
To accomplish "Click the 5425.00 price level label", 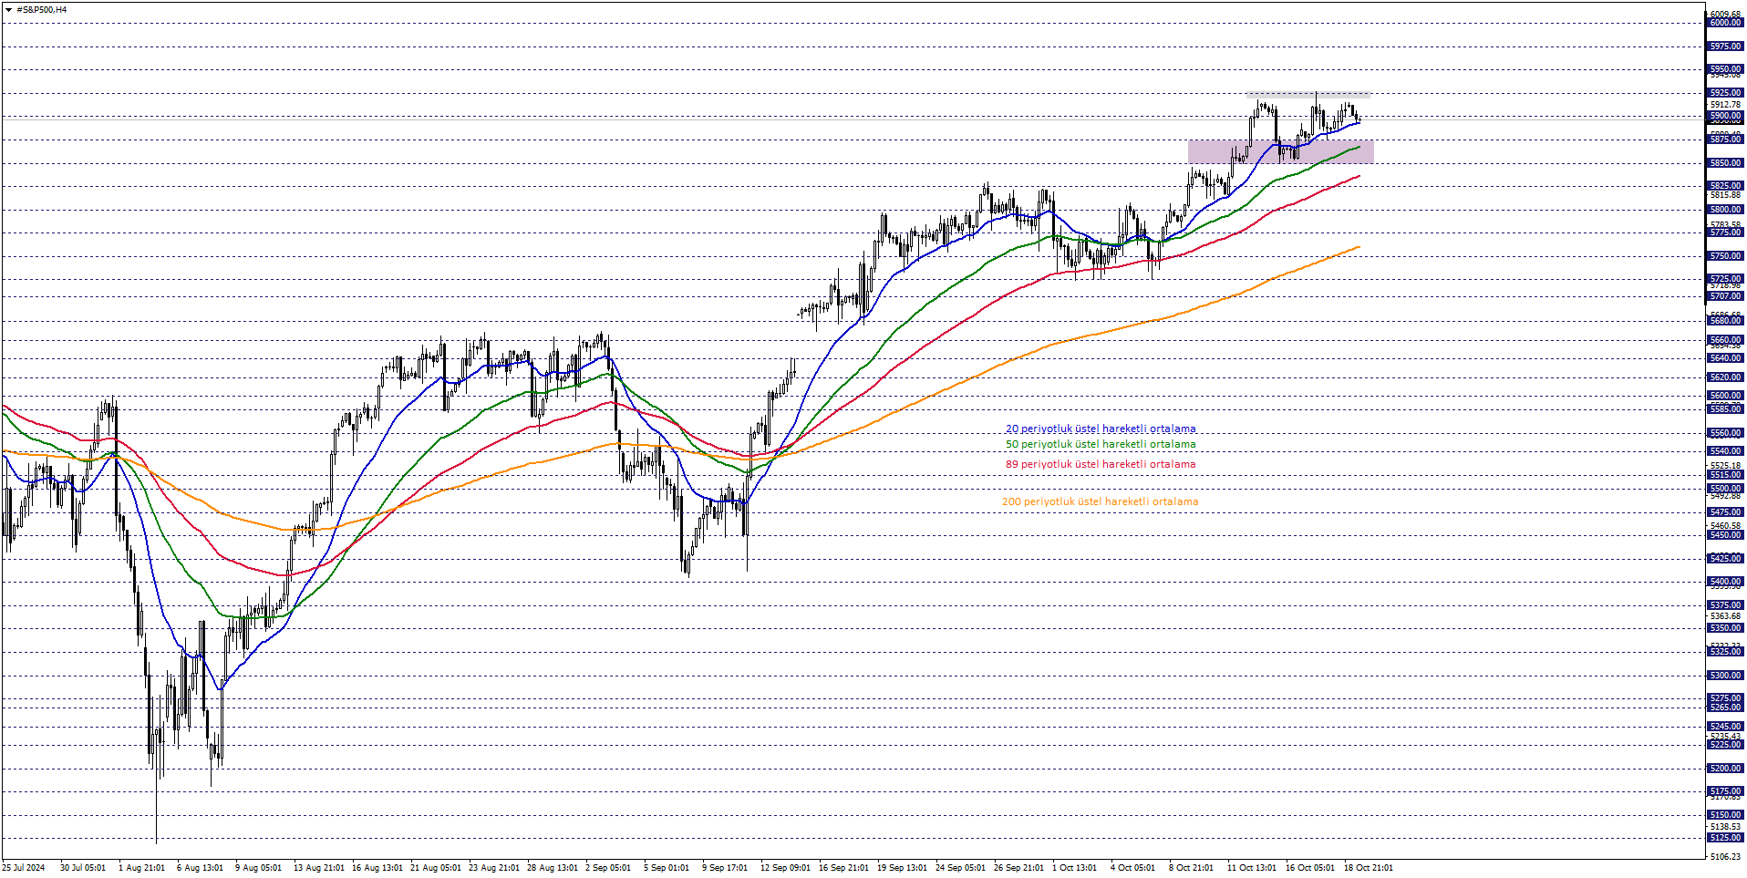I will (1725, 559).
